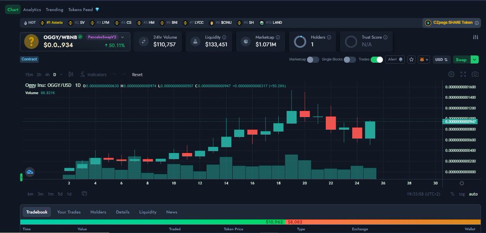This screenshot has width=486, height=233.
Task: Toggle the Marketcap switch
Action: pyautogui.click(x=313, y=59)
